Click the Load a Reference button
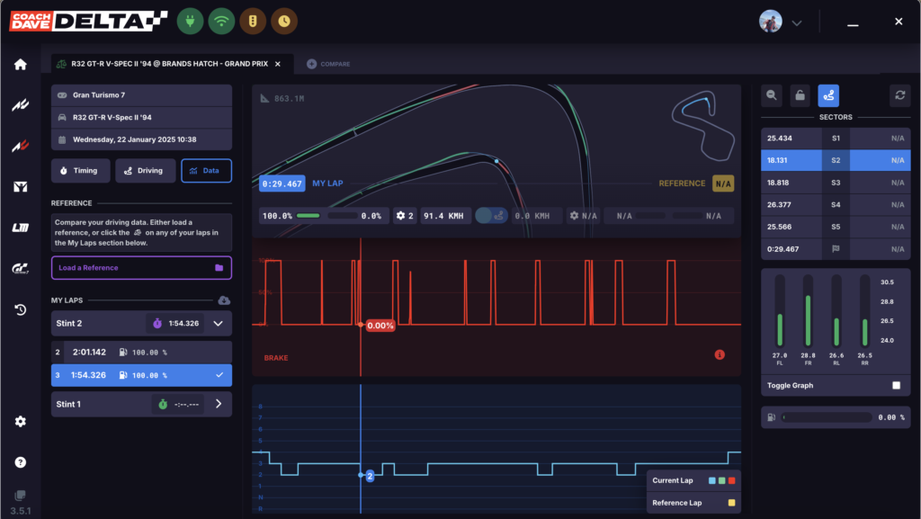This screenshot has width=921, height=519. tap(141, 268)
